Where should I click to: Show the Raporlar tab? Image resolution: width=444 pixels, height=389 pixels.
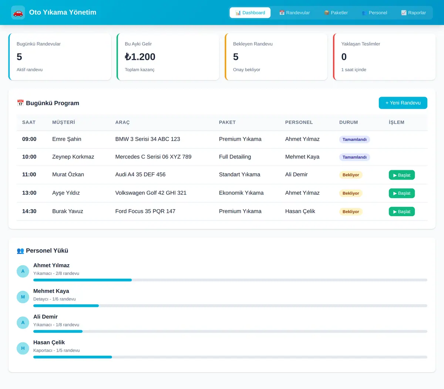(x=413, y=13)
